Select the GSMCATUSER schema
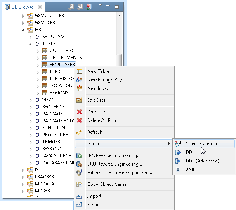 pos(49,16)
